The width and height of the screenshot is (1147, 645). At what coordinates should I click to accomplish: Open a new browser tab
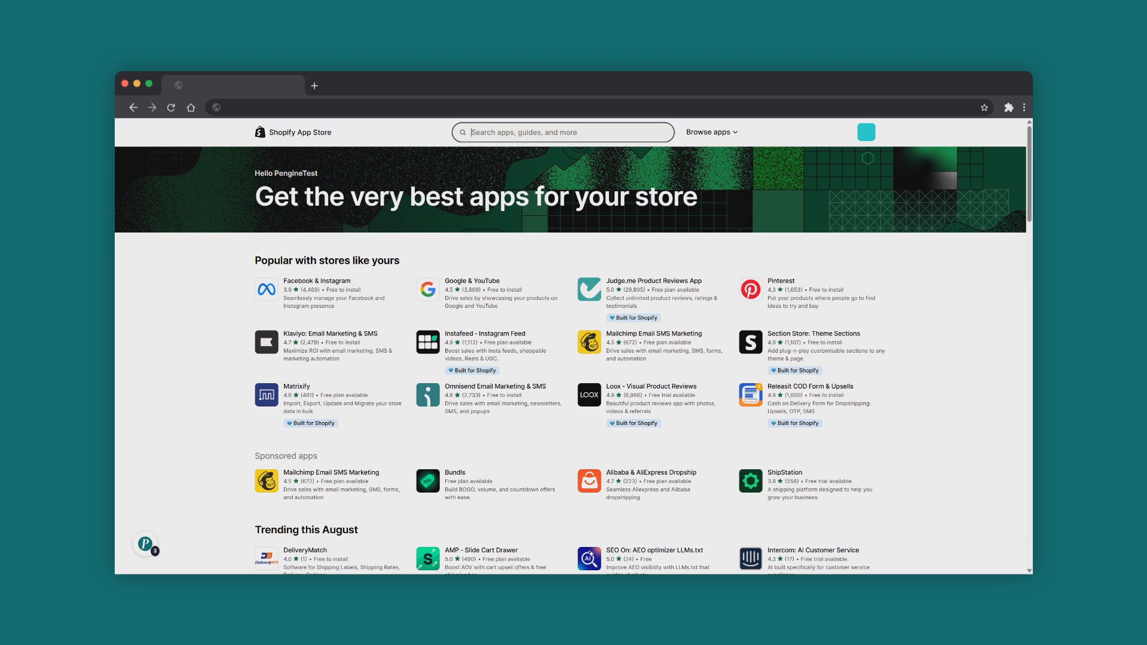tap(314, 85)
